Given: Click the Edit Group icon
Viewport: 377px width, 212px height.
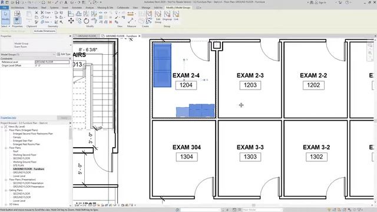Looking at the screenshot, I should point(158,17).
